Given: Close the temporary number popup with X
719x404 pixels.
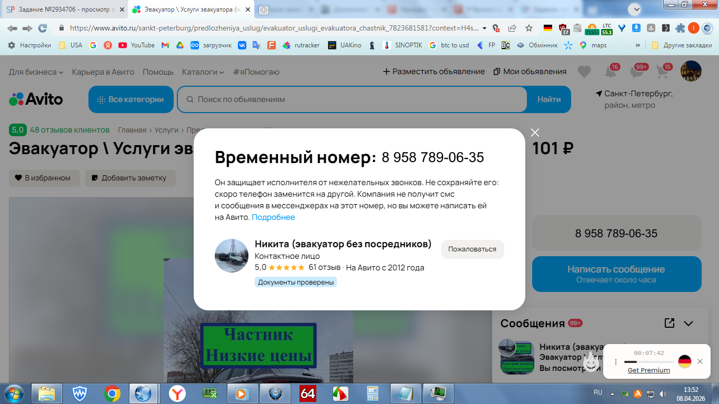Looking at the screenshot, I should [535, 133].
